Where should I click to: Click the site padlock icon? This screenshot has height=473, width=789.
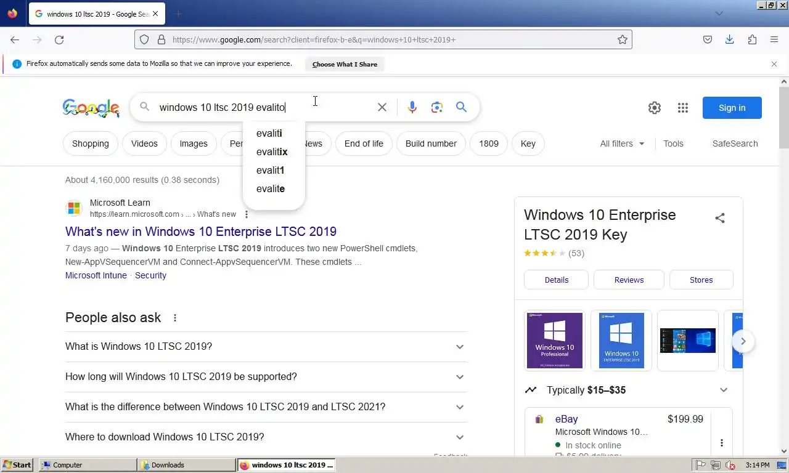point(161,39)
